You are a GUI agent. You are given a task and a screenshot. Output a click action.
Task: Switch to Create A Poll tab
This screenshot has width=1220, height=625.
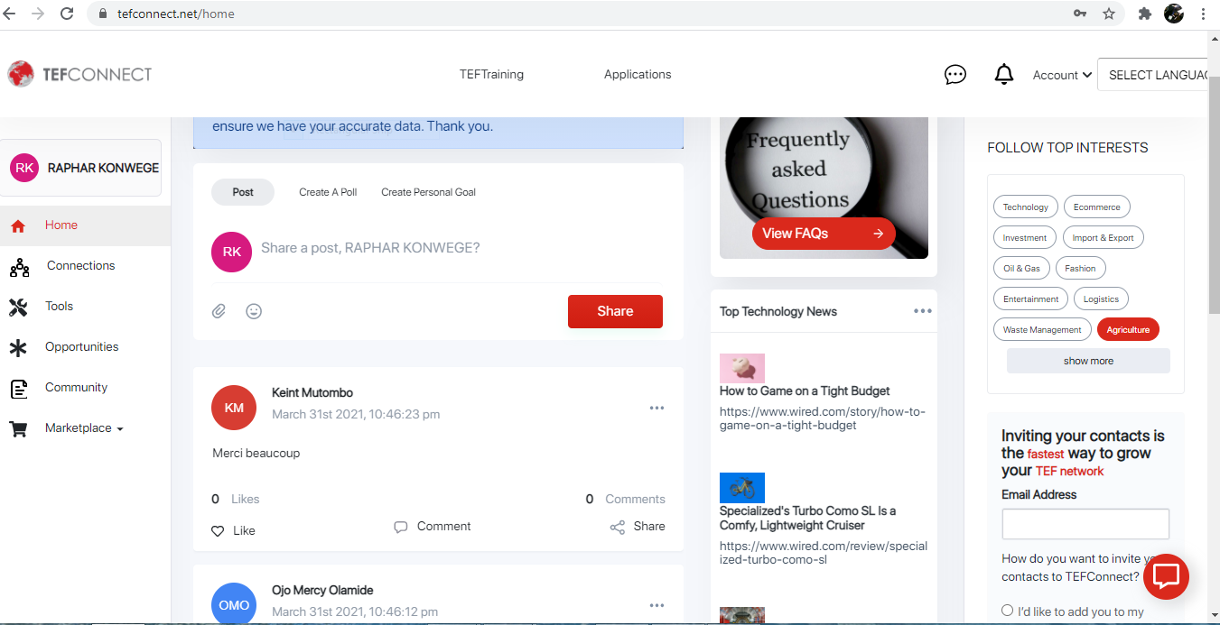(x=328, y=192)
